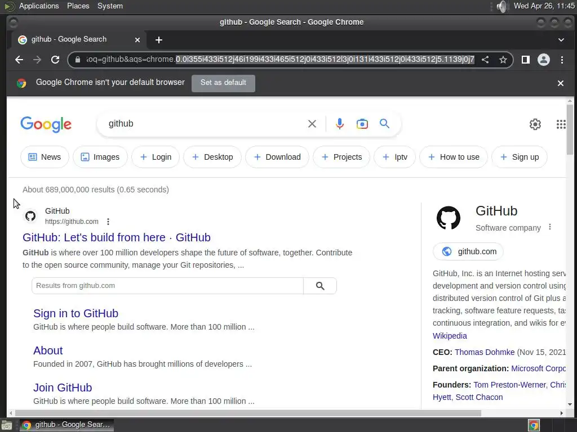This screenshot has width=577, height=432.
Task: Open more options beside https://github.com
Action: pyautogui.click(x=108, y=222)
